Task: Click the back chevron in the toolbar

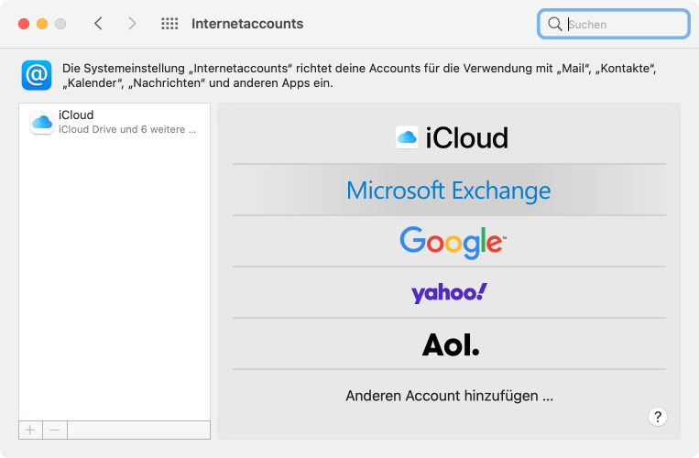Action: [x=98, y=24]
